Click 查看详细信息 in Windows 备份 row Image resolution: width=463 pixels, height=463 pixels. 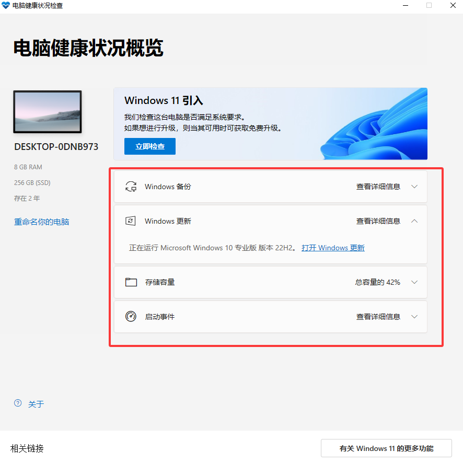pos(378,187)
